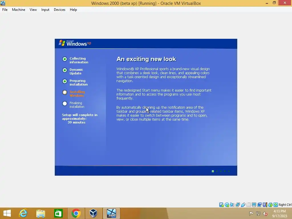Click the 'Finalizing installation' label
The height and width of the screenshot is (219, 292).
[x=77, y=105]
